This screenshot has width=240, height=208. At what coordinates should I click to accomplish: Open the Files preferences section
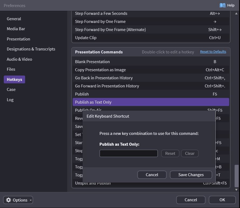pyautogui.click(x=11, y=69)
